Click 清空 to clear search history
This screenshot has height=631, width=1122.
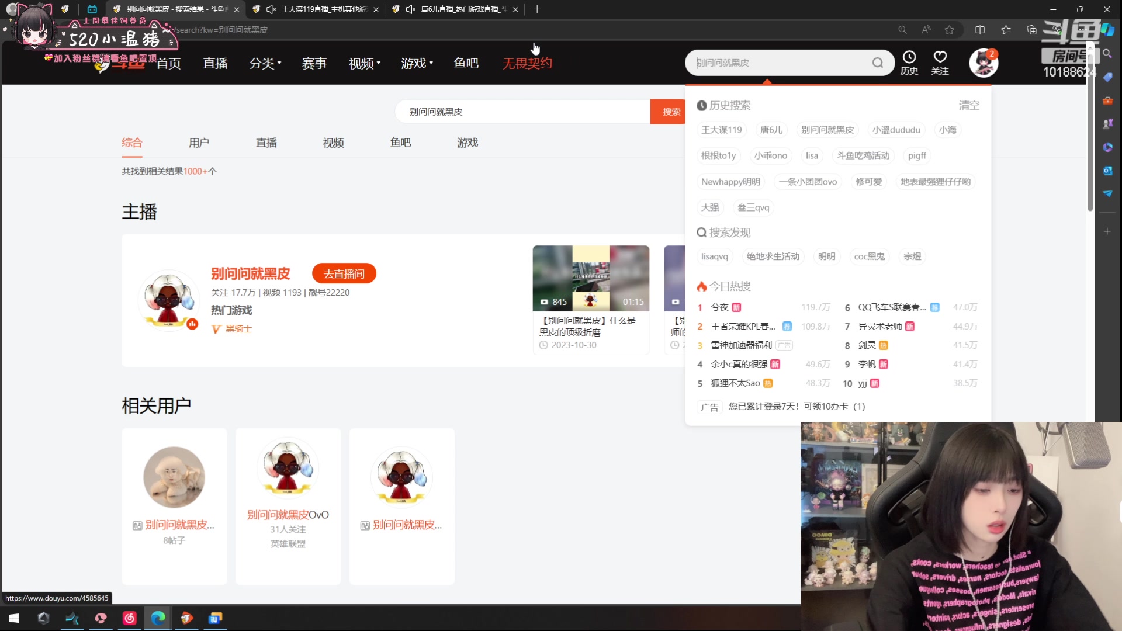[969, 105]
